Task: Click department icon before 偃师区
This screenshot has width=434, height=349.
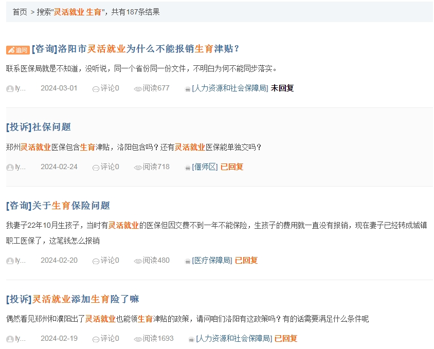Action: [x=188, y=168]
